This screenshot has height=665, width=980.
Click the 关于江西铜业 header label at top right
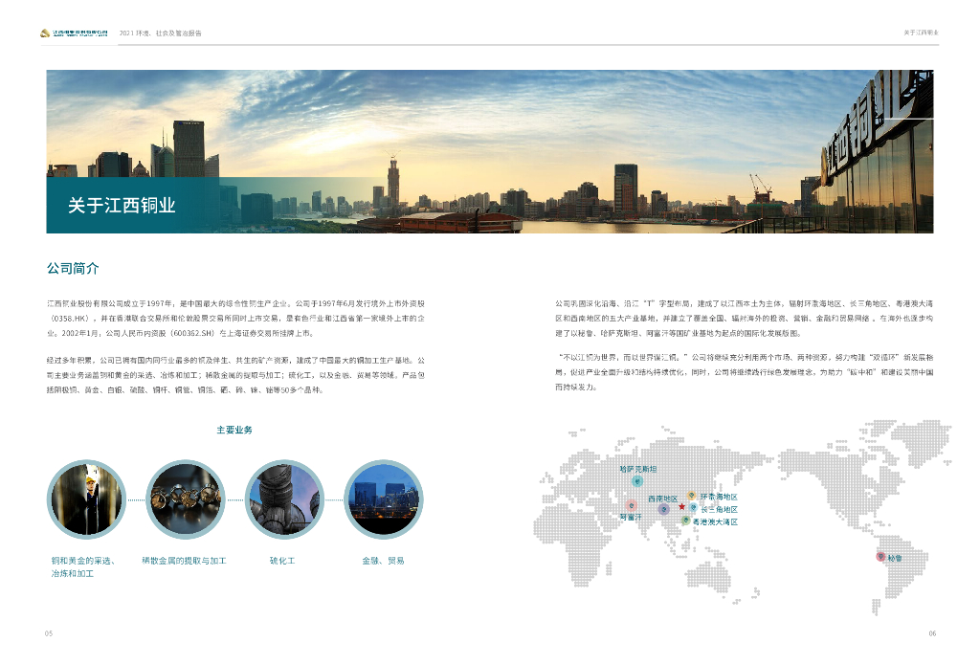click(x=921, y=33)
